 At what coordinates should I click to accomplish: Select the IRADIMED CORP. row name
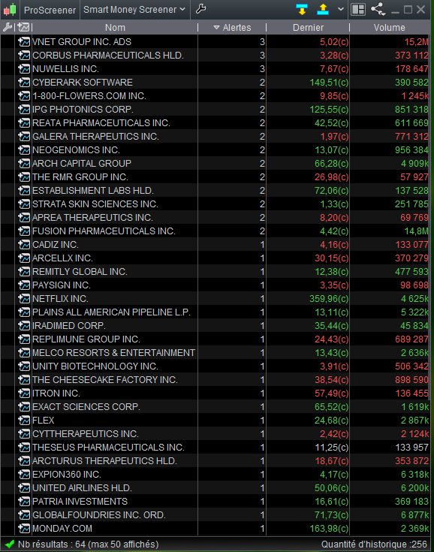[68, 326]
